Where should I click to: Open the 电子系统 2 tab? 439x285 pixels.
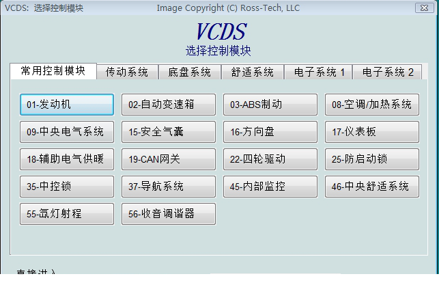[x=387, y=72]
